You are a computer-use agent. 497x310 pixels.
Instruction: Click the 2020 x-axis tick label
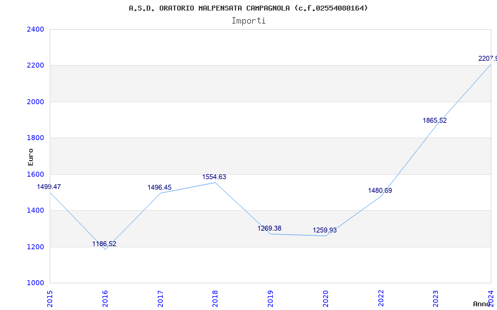tap(326, 299)
